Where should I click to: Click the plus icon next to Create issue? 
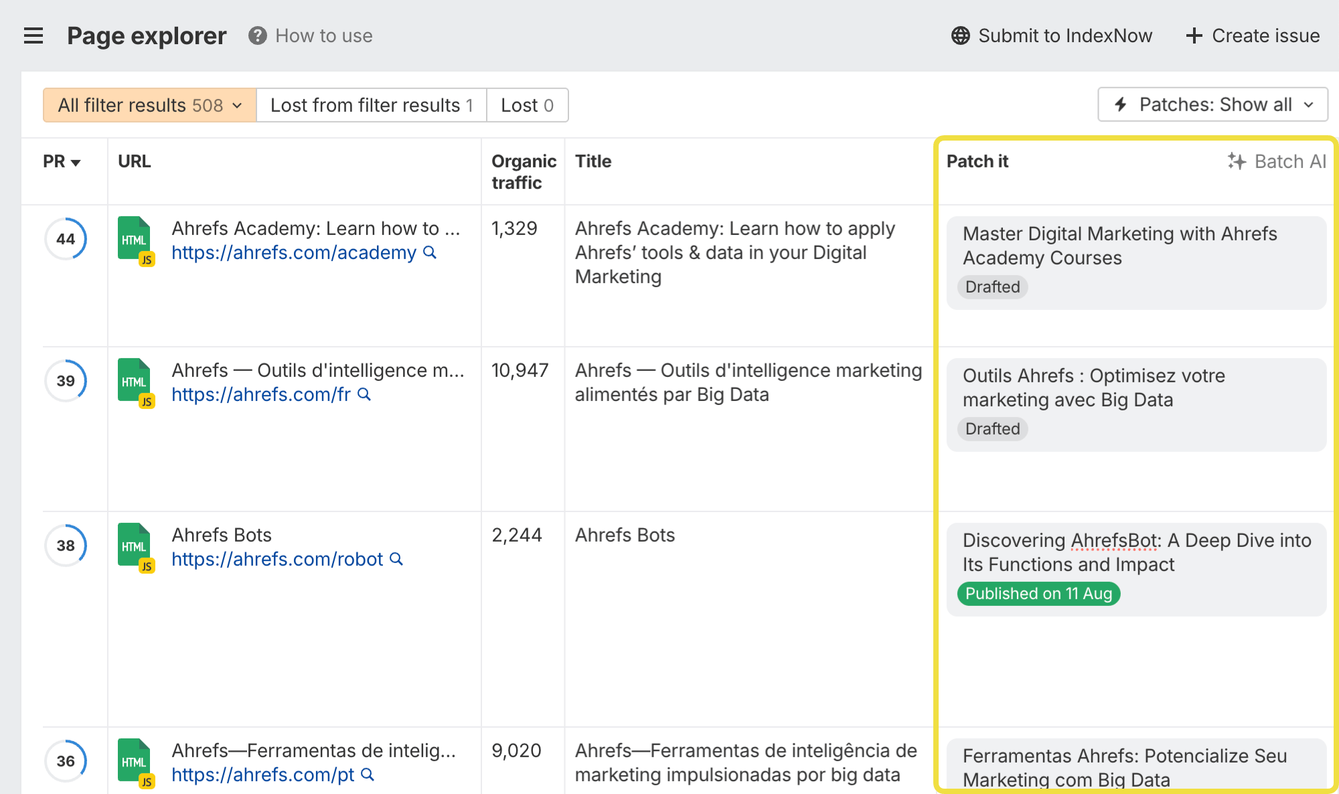pyautogui.click(x=1194, y=35)
